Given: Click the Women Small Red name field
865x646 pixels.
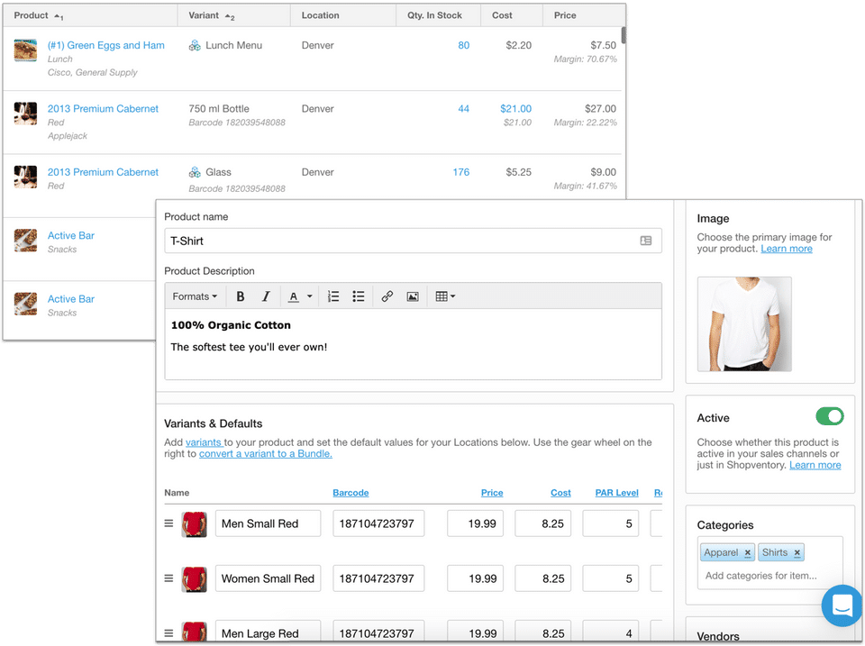Looking at the screenshot, I should tap(268, 578).
